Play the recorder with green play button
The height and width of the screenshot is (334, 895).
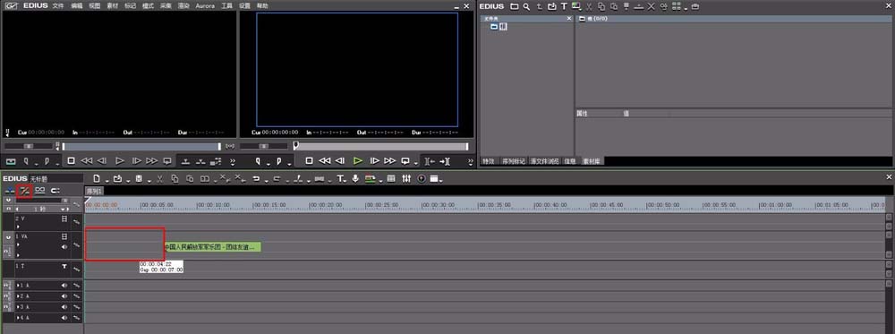[357, 161]
